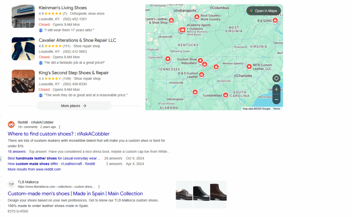Open TLB Mallorca result options three-dot menu

[99, 187]
